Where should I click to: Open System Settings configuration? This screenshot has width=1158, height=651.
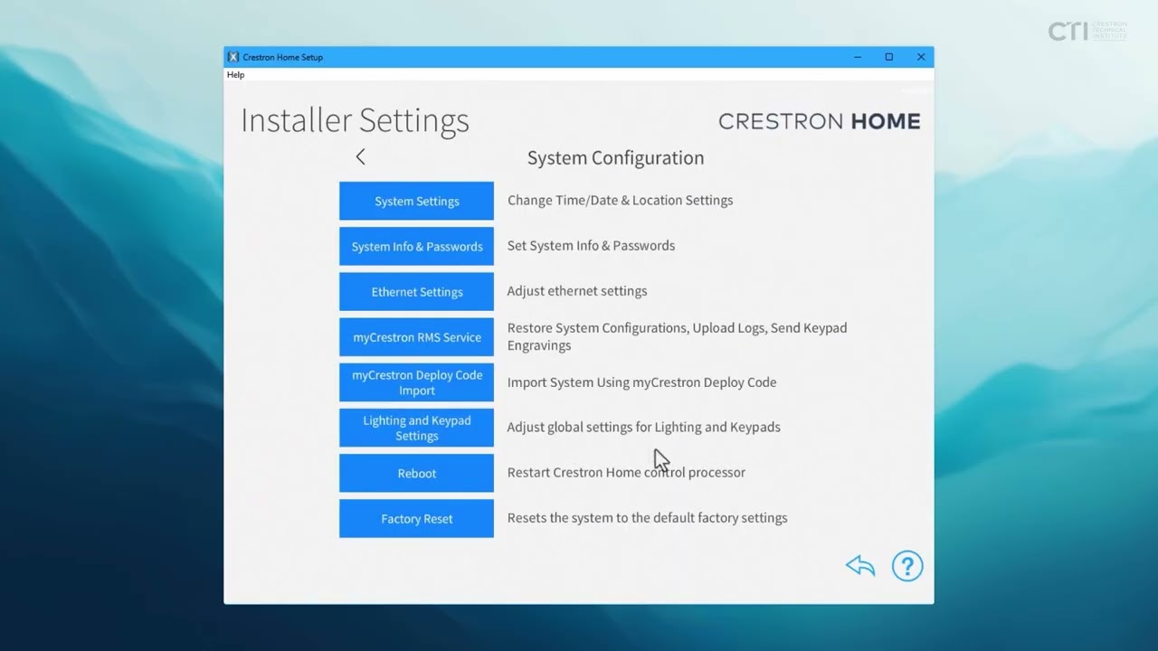tap(416, 201)
